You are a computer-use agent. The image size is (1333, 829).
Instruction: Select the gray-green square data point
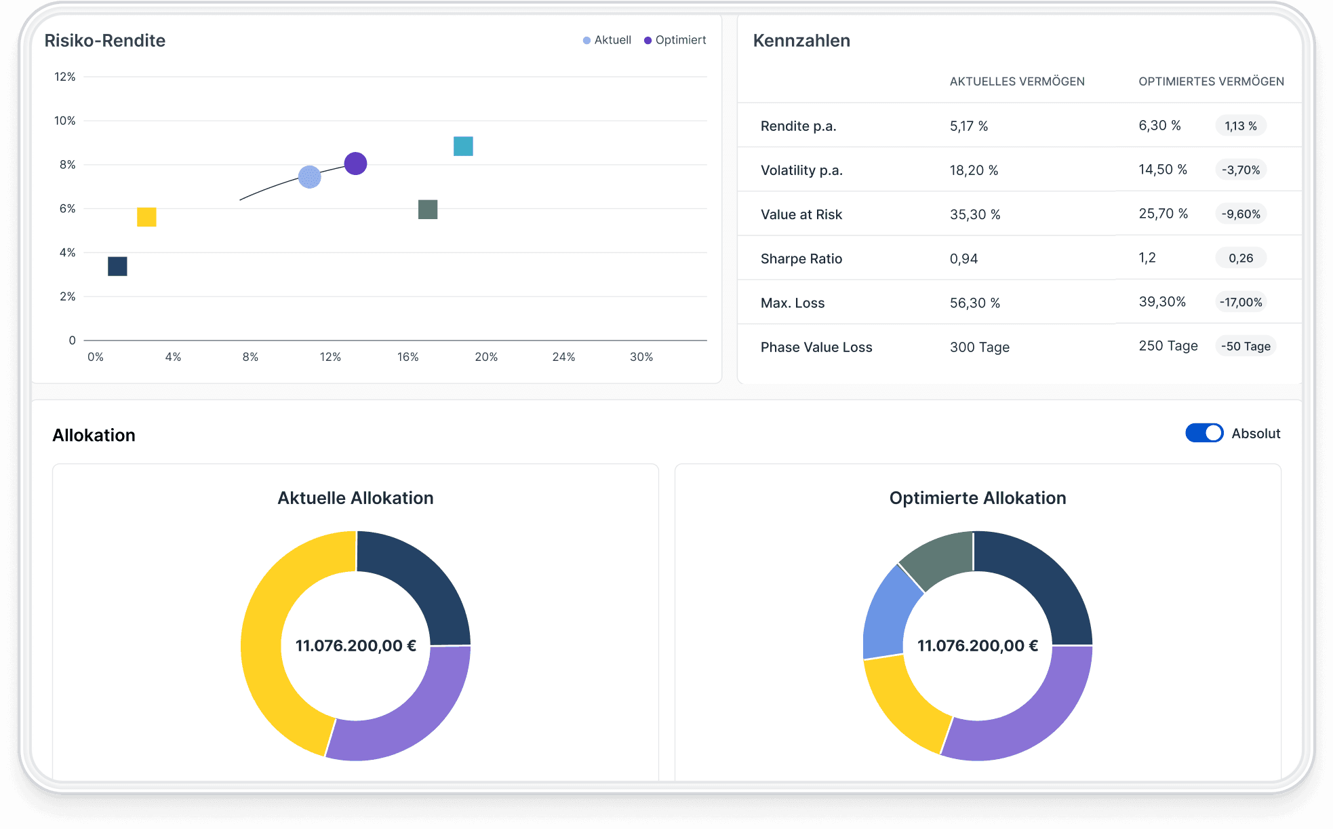[428, 210]
